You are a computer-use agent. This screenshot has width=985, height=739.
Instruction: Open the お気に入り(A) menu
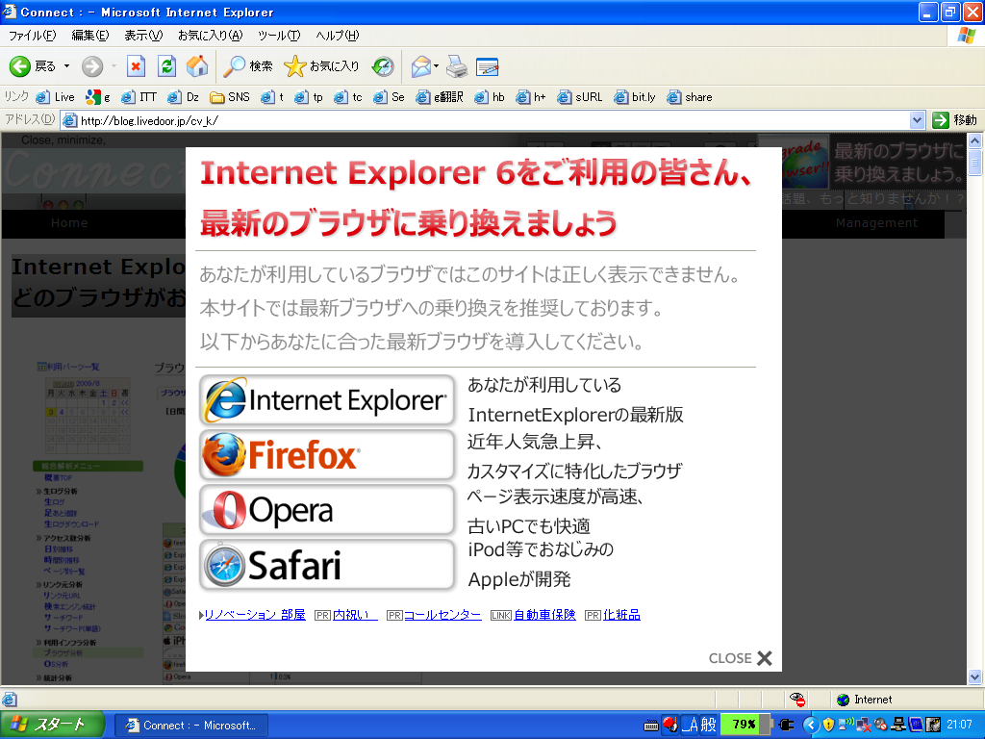[210, 36]
